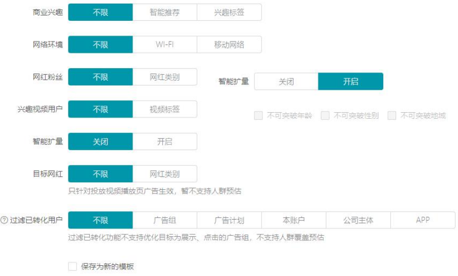Choose 网红类别 for 网红粉丝
The image size is (458, 276).
click(x=165, y=77)
